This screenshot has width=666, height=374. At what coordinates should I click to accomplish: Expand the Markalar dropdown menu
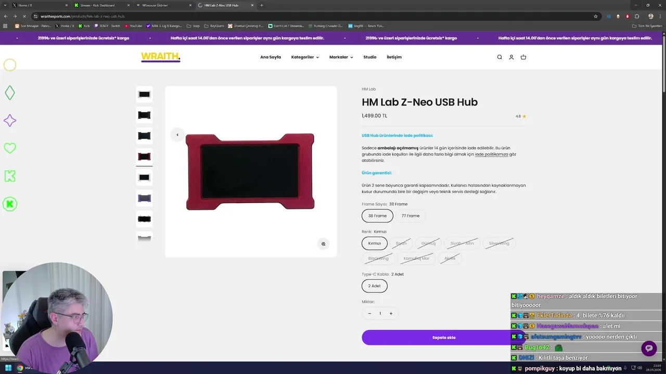click(x=341, y=57)
